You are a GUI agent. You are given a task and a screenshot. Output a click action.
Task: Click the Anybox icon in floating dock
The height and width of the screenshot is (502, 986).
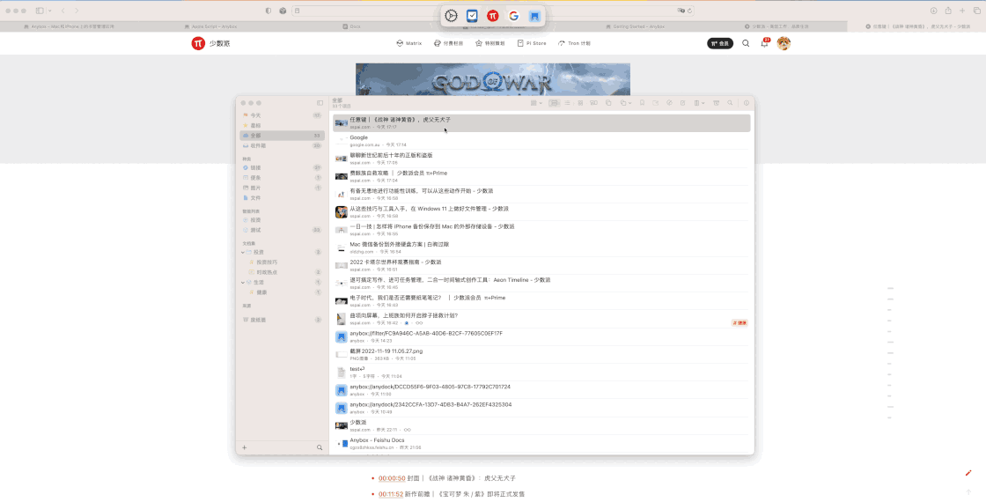point(534,16)
